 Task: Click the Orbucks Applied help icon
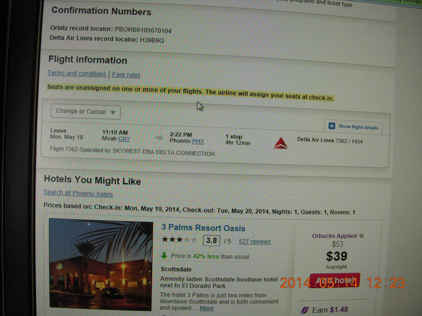pos(361,236)
